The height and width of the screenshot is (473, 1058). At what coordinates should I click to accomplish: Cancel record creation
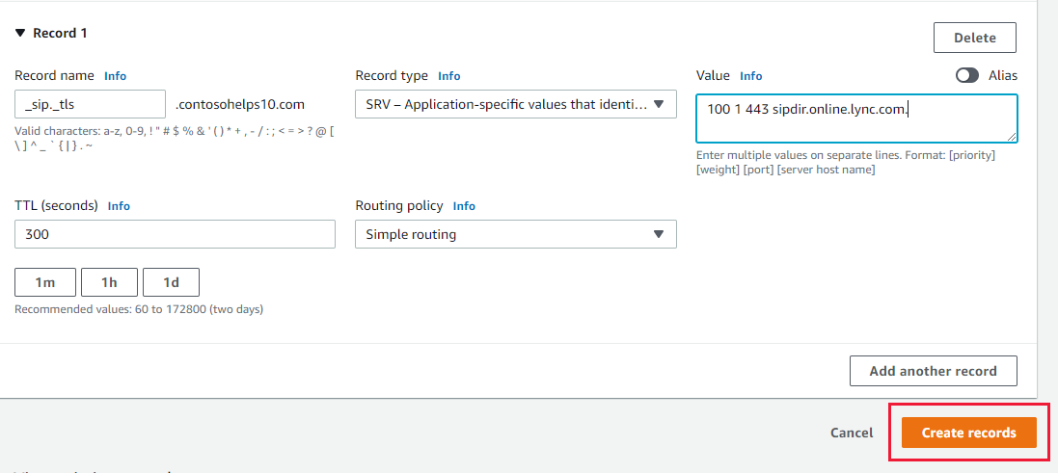852,434
